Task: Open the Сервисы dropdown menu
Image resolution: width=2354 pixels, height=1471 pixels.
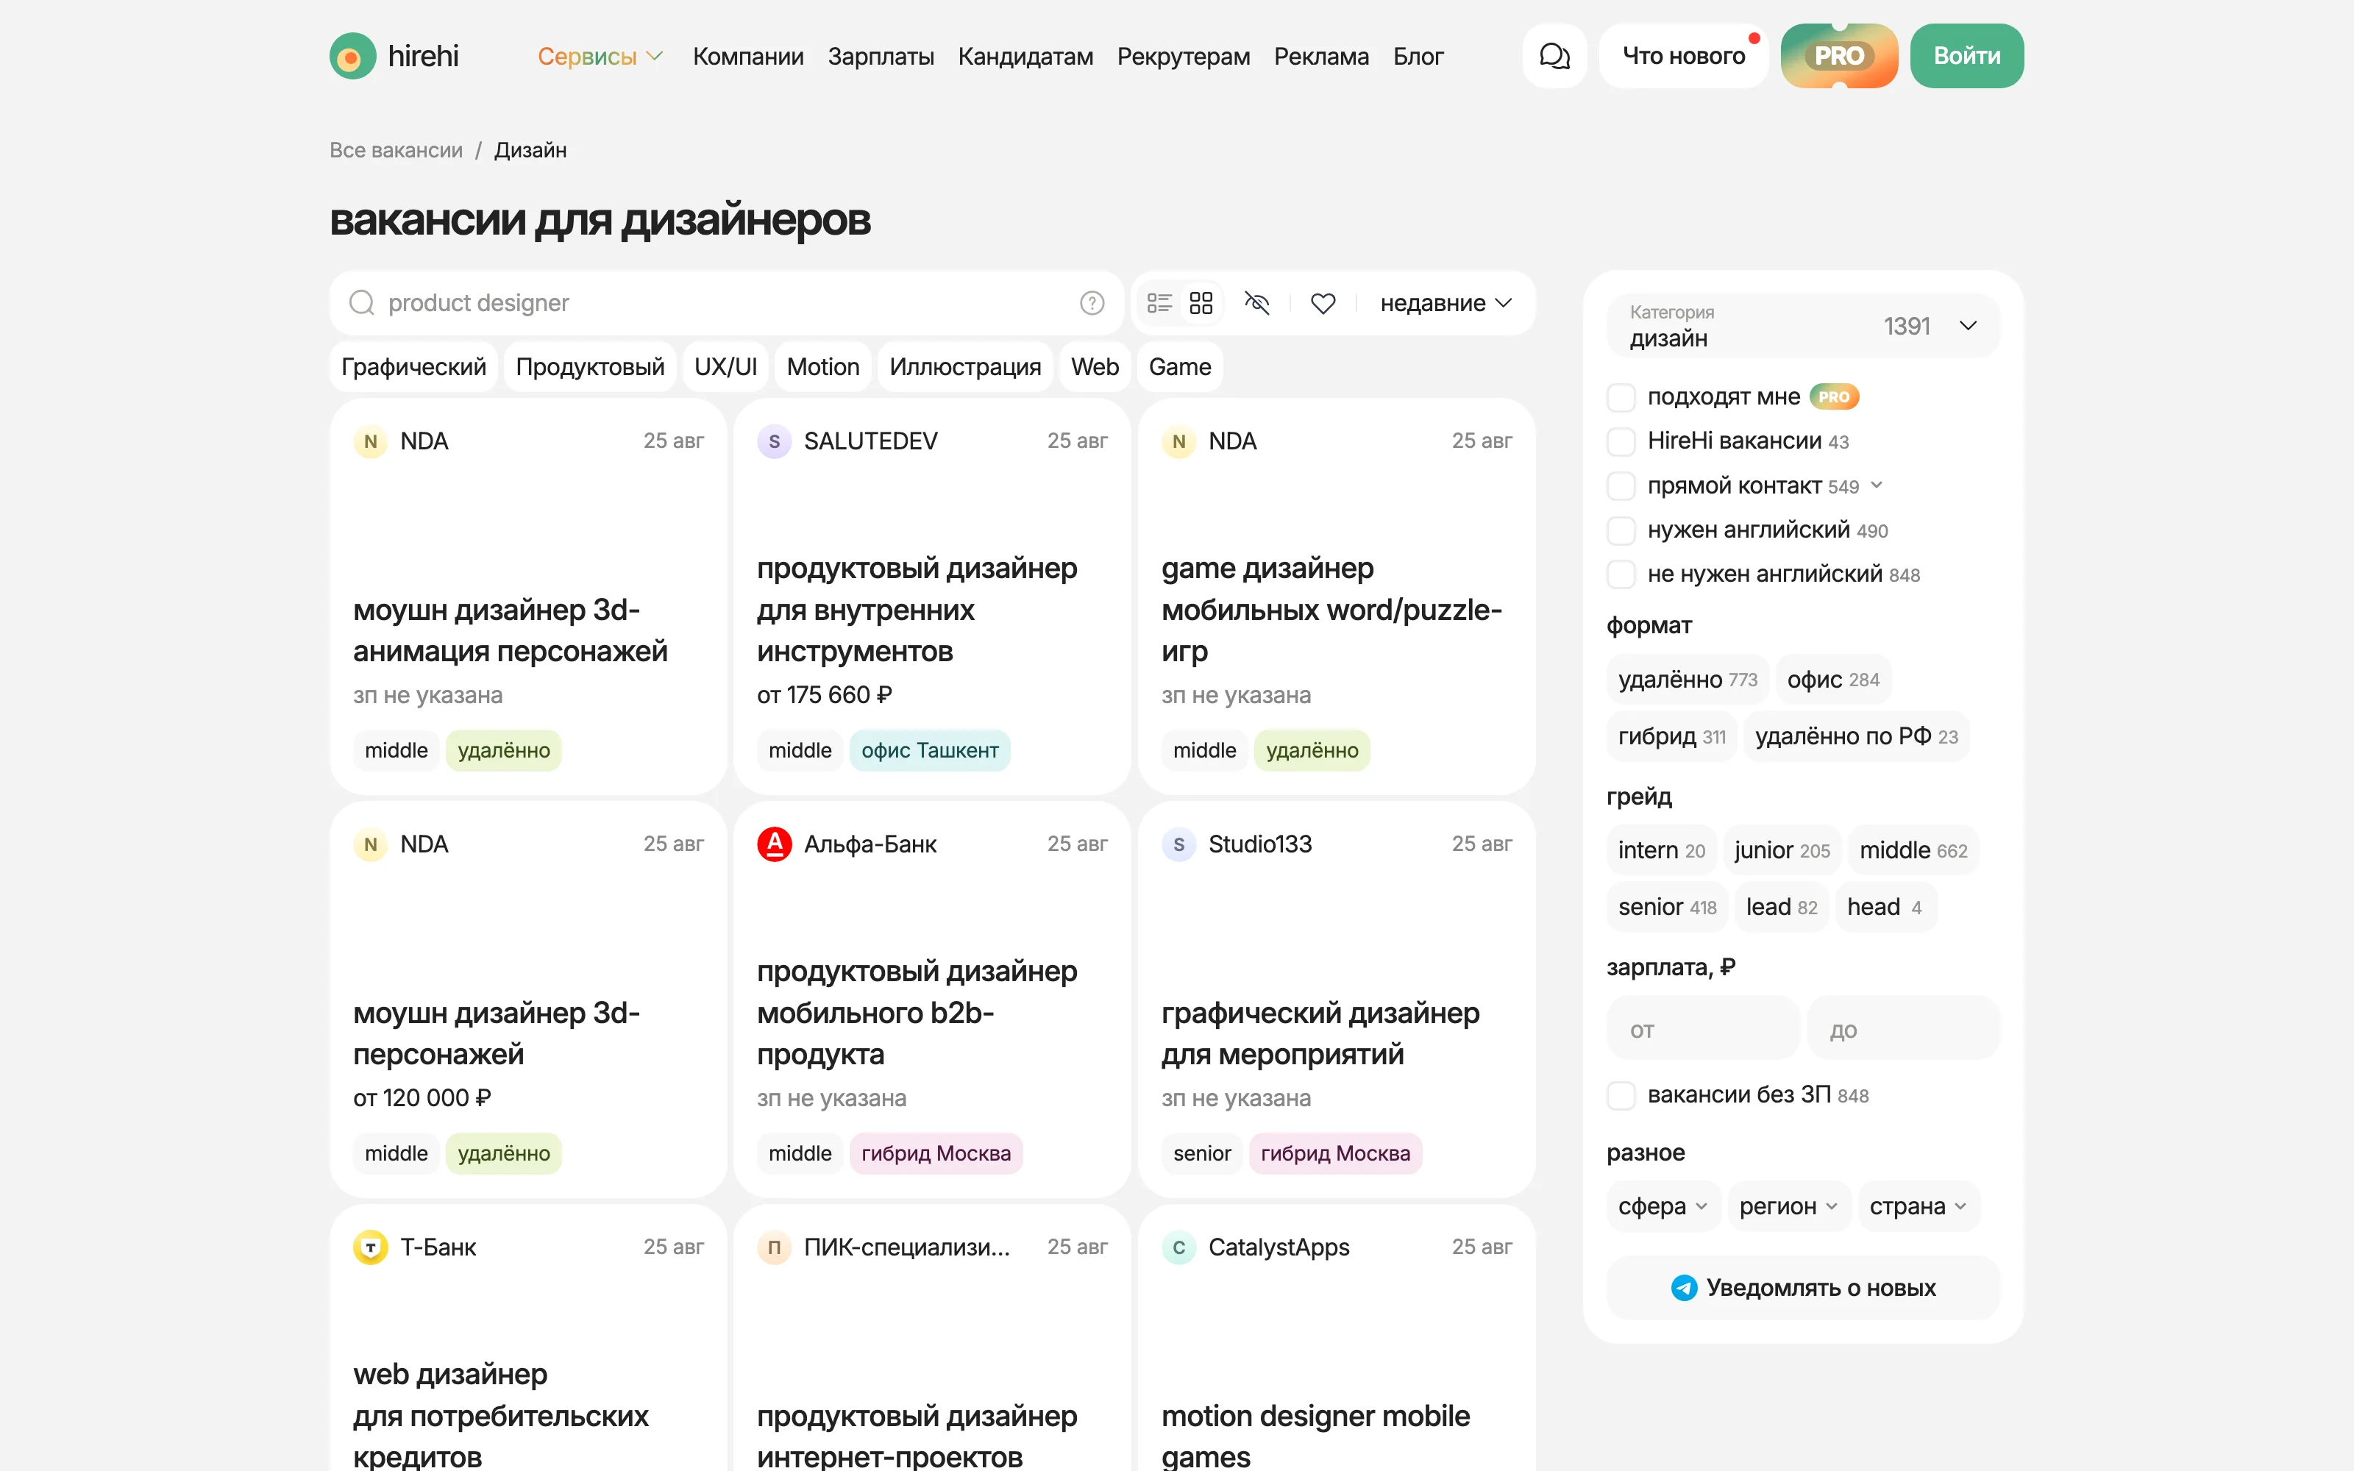Action: 600,57
